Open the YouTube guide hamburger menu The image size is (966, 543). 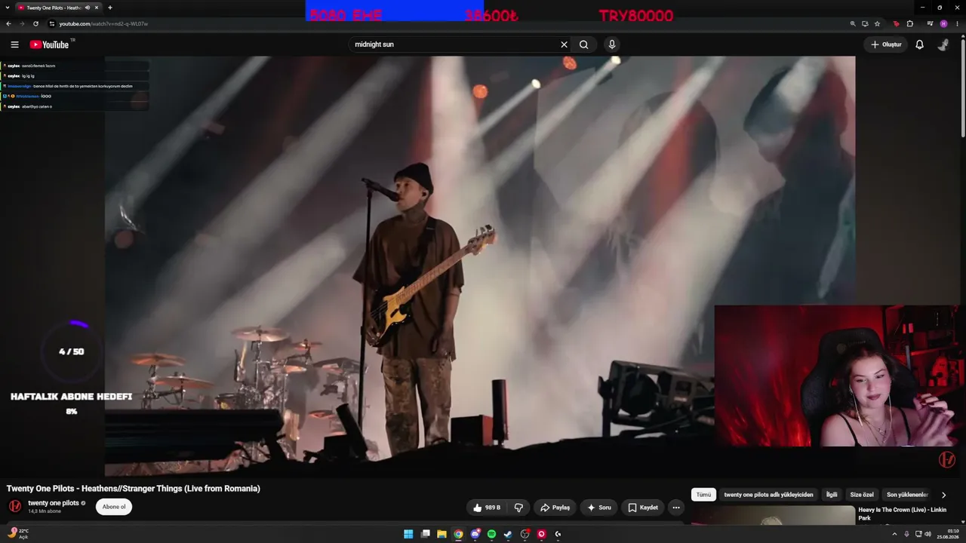click(14, 44)
